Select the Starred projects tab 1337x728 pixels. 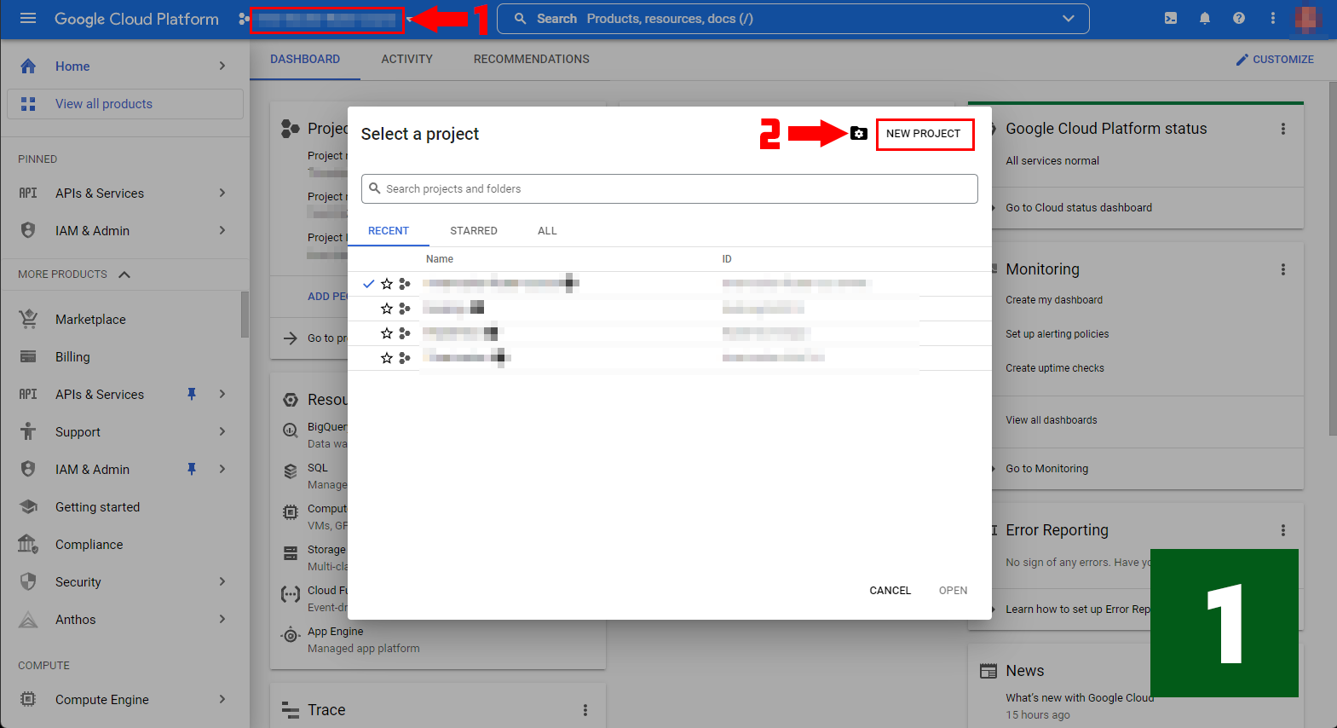[474, 231]
